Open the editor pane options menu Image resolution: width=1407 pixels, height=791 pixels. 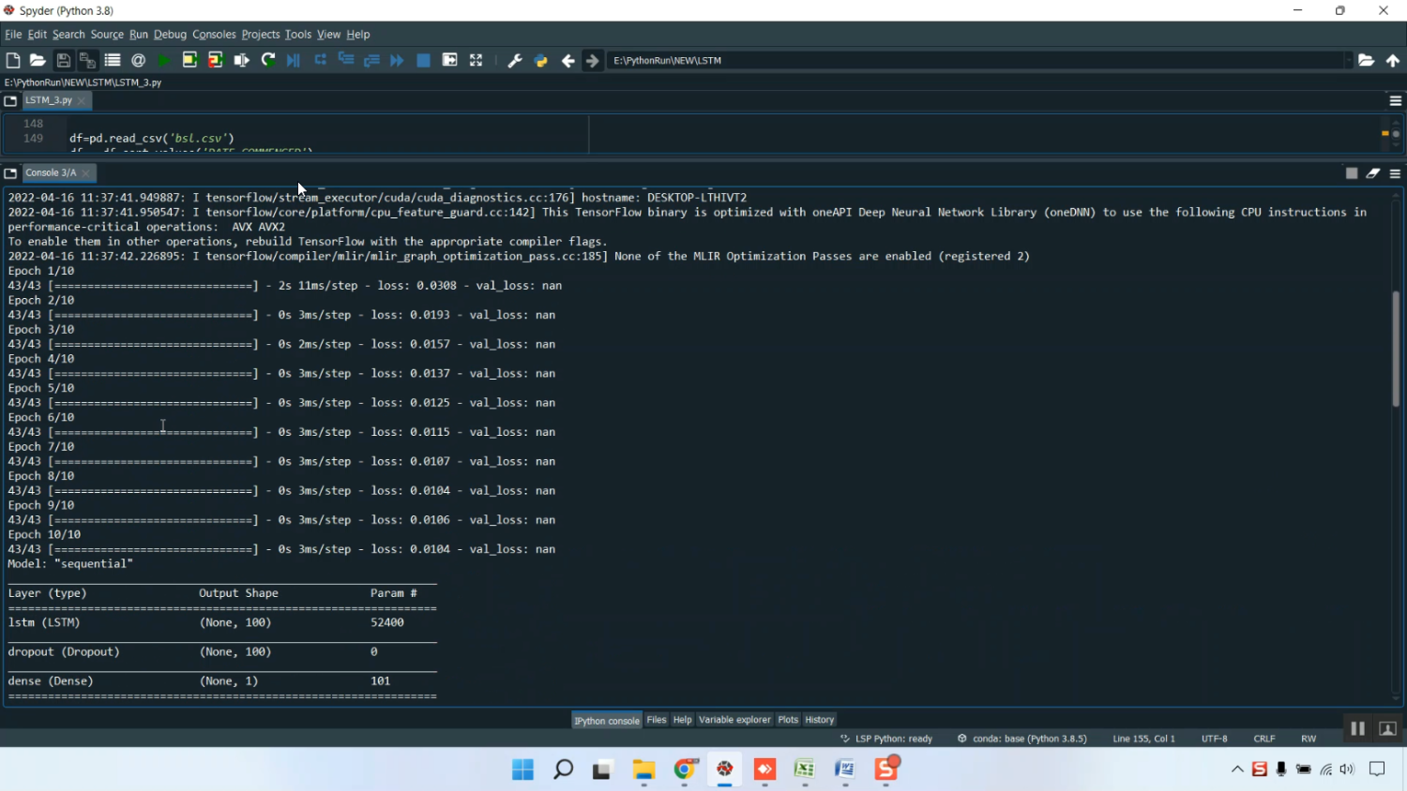[x=1395, y=100]
